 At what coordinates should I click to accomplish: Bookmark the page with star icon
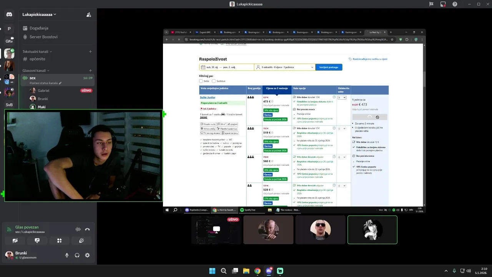[392, 39]
